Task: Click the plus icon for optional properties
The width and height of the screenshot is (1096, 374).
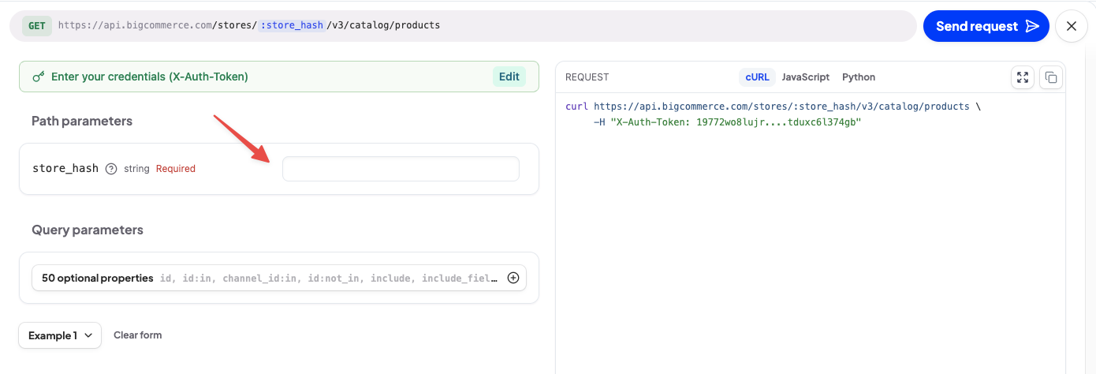Action: 513,278
